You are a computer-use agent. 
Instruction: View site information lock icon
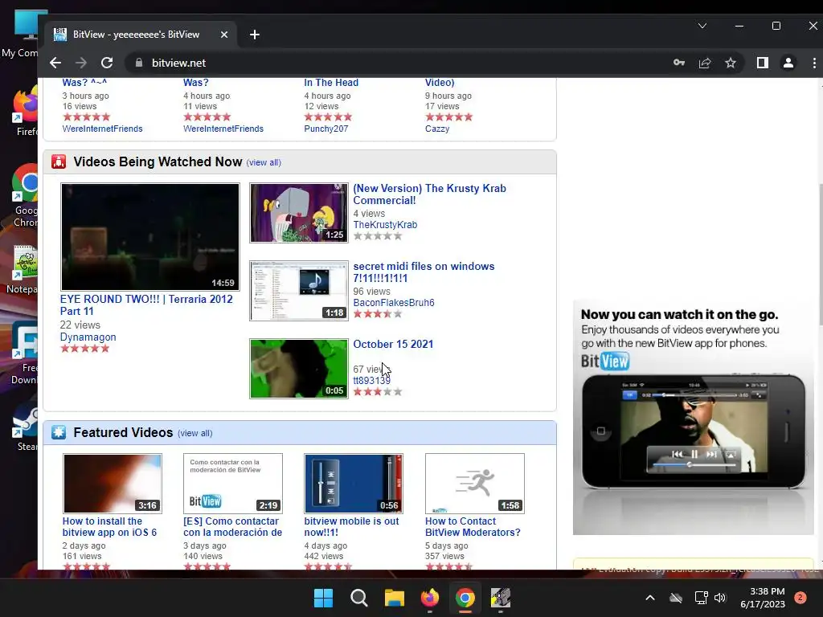tap(139, 63)
